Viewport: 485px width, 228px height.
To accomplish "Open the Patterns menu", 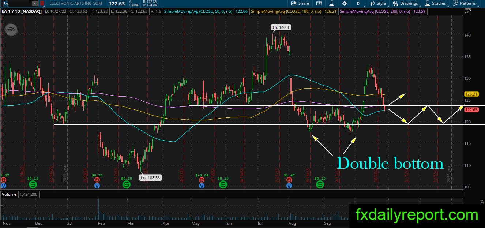I will [465, 3].
